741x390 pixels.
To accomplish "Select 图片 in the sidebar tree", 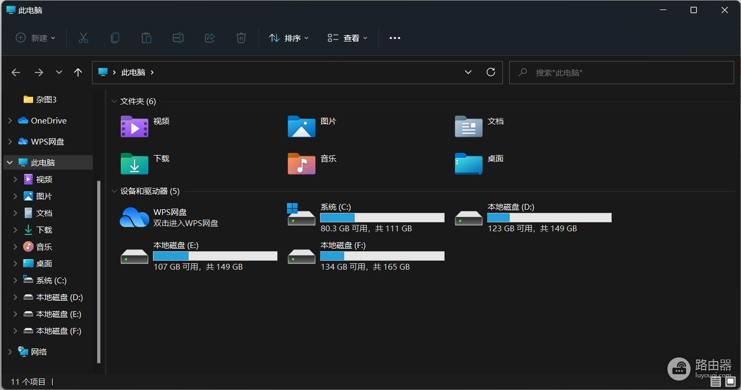I will [38, 196].
